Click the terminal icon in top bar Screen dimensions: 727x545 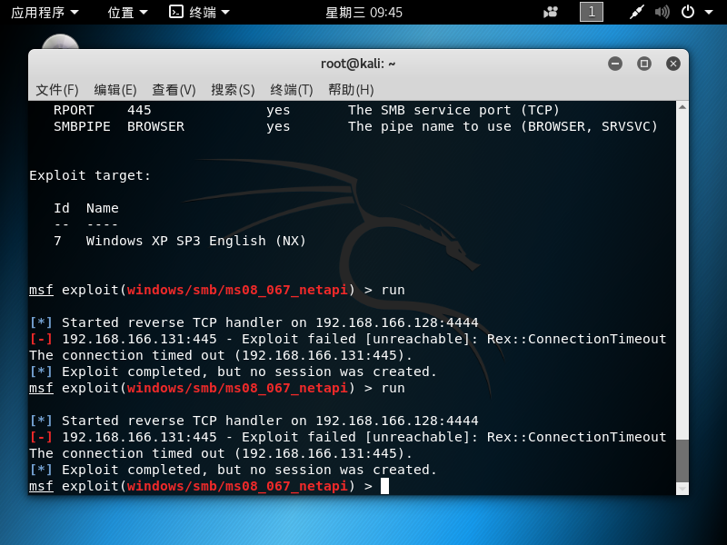click(176, 12)
